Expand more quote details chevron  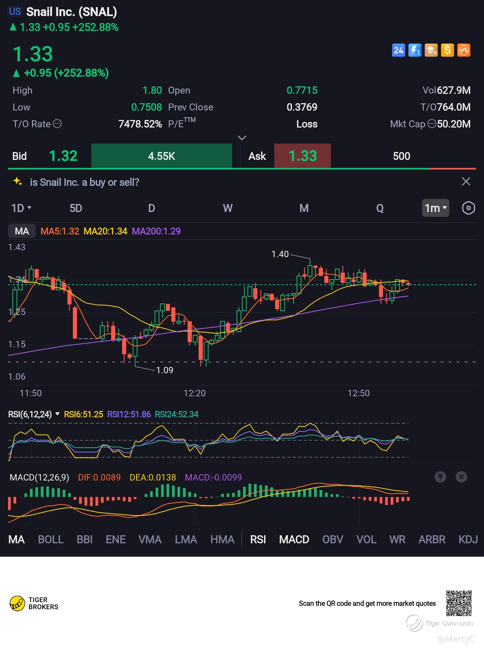tap(242, 138)
